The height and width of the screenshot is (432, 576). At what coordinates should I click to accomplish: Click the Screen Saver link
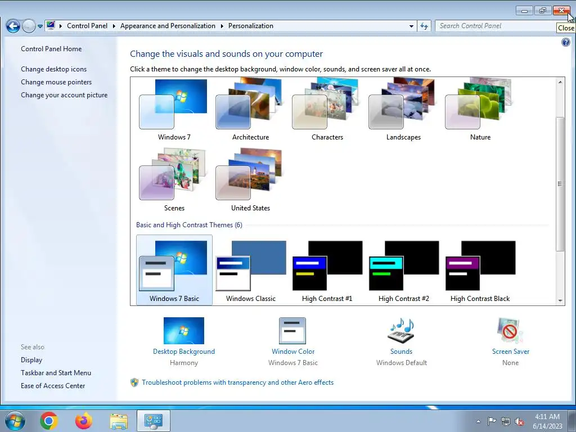511,352
